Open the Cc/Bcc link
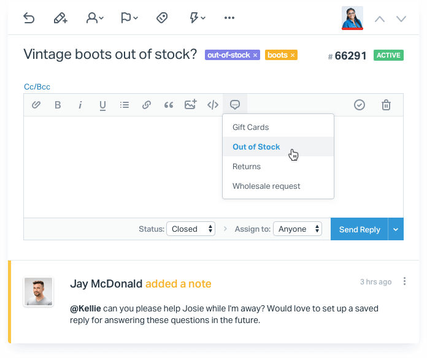The image size is (427, 358). (37, 87)
